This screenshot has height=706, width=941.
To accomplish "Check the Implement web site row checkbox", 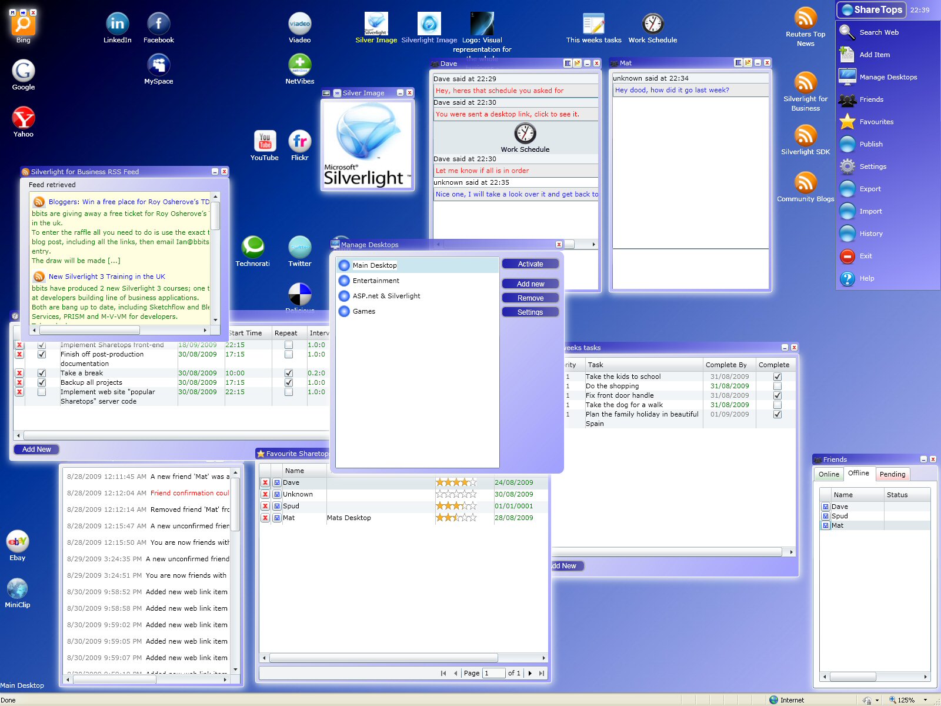I will pos(42,392).
